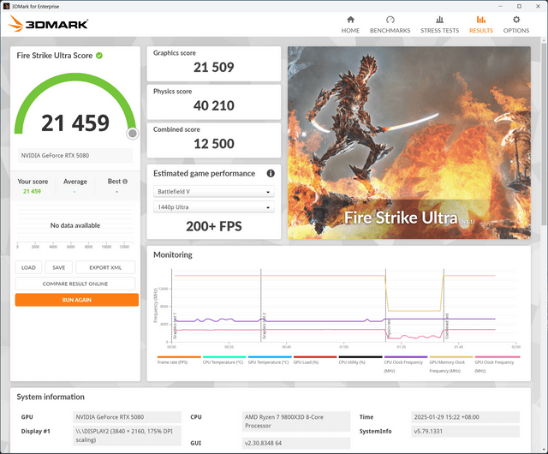Click Graphics test 2 marker in chart

click(x=261, y=305)
